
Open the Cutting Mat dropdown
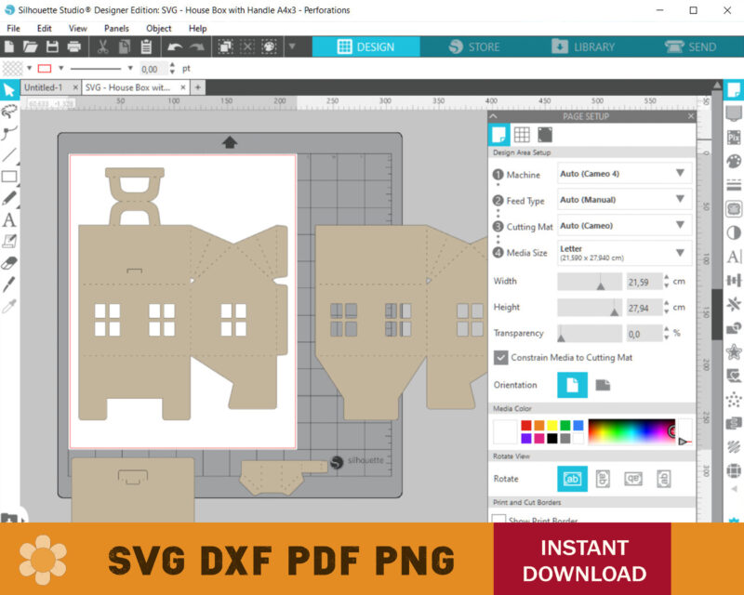coord(624,226)
